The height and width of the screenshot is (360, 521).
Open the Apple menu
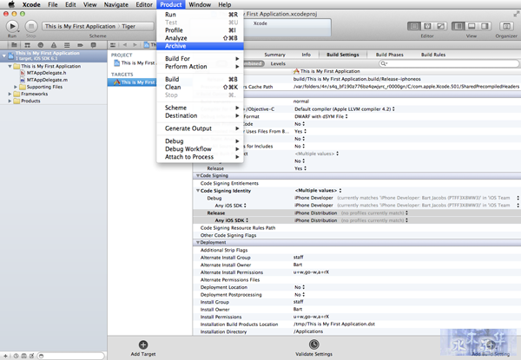pos(11,4)
